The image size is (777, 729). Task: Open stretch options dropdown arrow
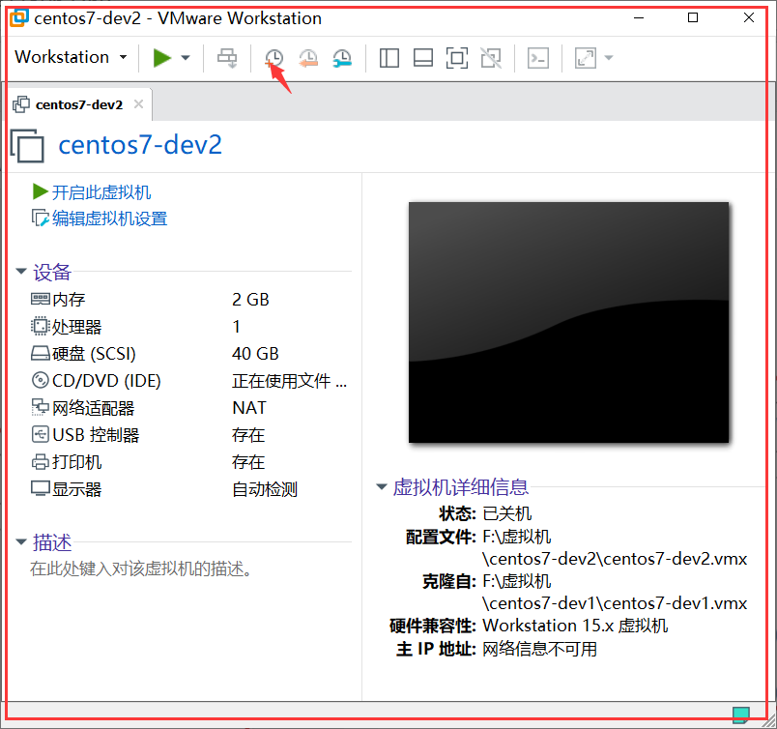[x=609, y=58]
